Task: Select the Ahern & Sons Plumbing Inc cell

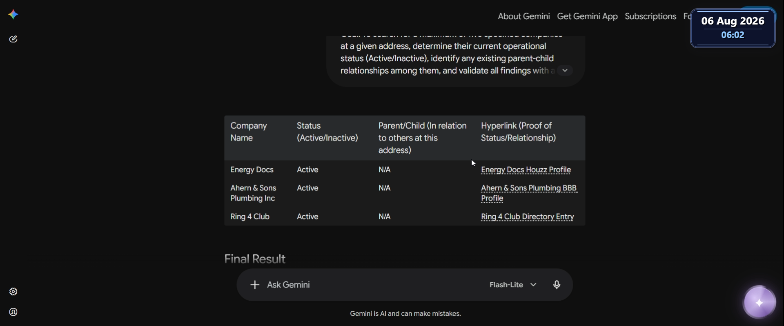Action: click(x=254, y=193)
